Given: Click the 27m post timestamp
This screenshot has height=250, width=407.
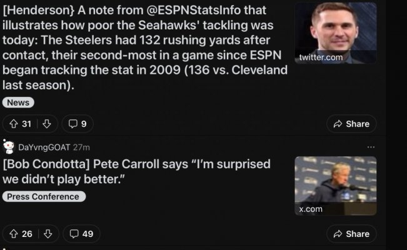Looking at the screenshot, I should [x=81, y=147].
